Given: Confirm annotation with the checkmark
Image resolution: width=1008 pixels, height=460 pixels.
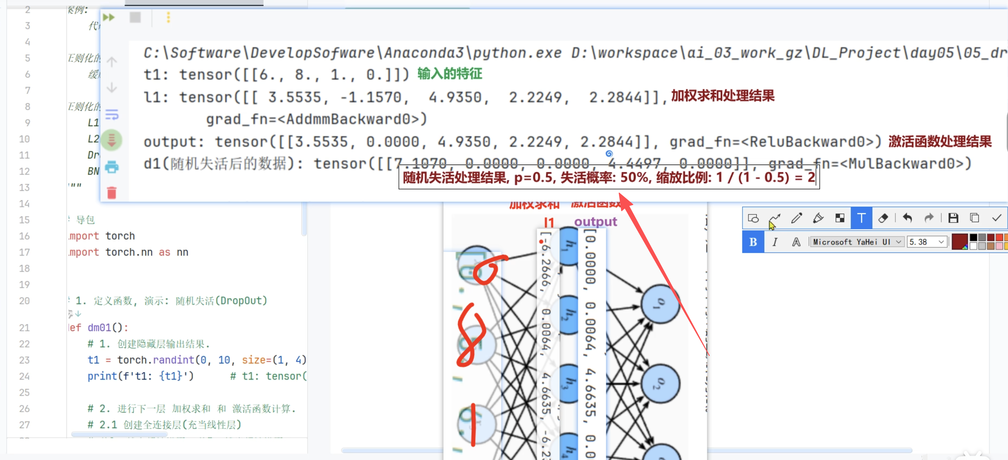Looking at the screenshot, I should tap(997, 218).
